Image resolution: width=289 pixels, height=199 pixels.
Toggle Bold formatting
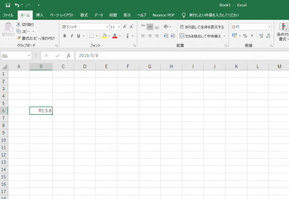pyautogui.click(x=65, y=36)
